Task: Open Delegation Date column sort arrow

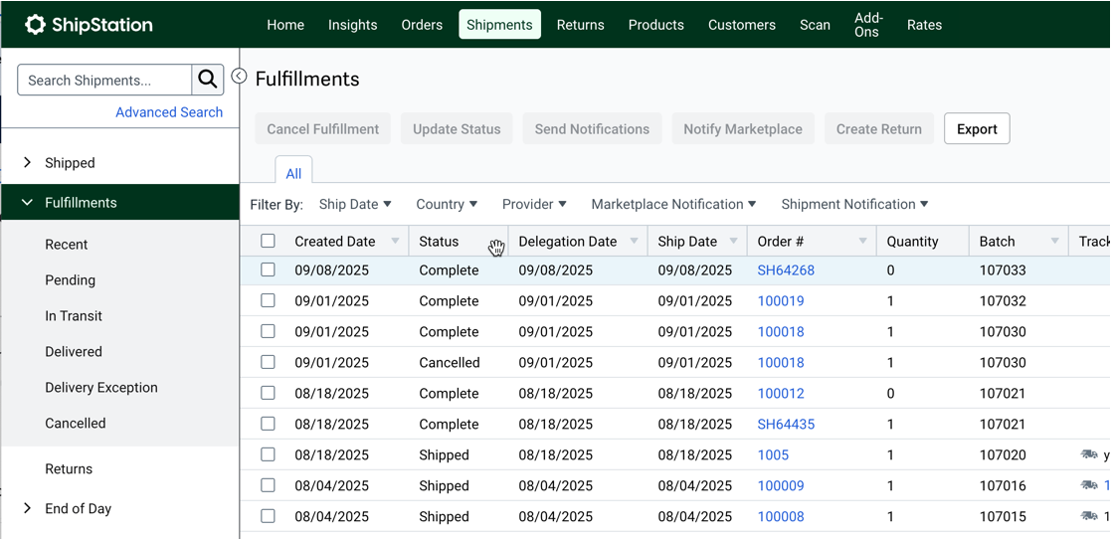Action: click(x=634, y=241)
